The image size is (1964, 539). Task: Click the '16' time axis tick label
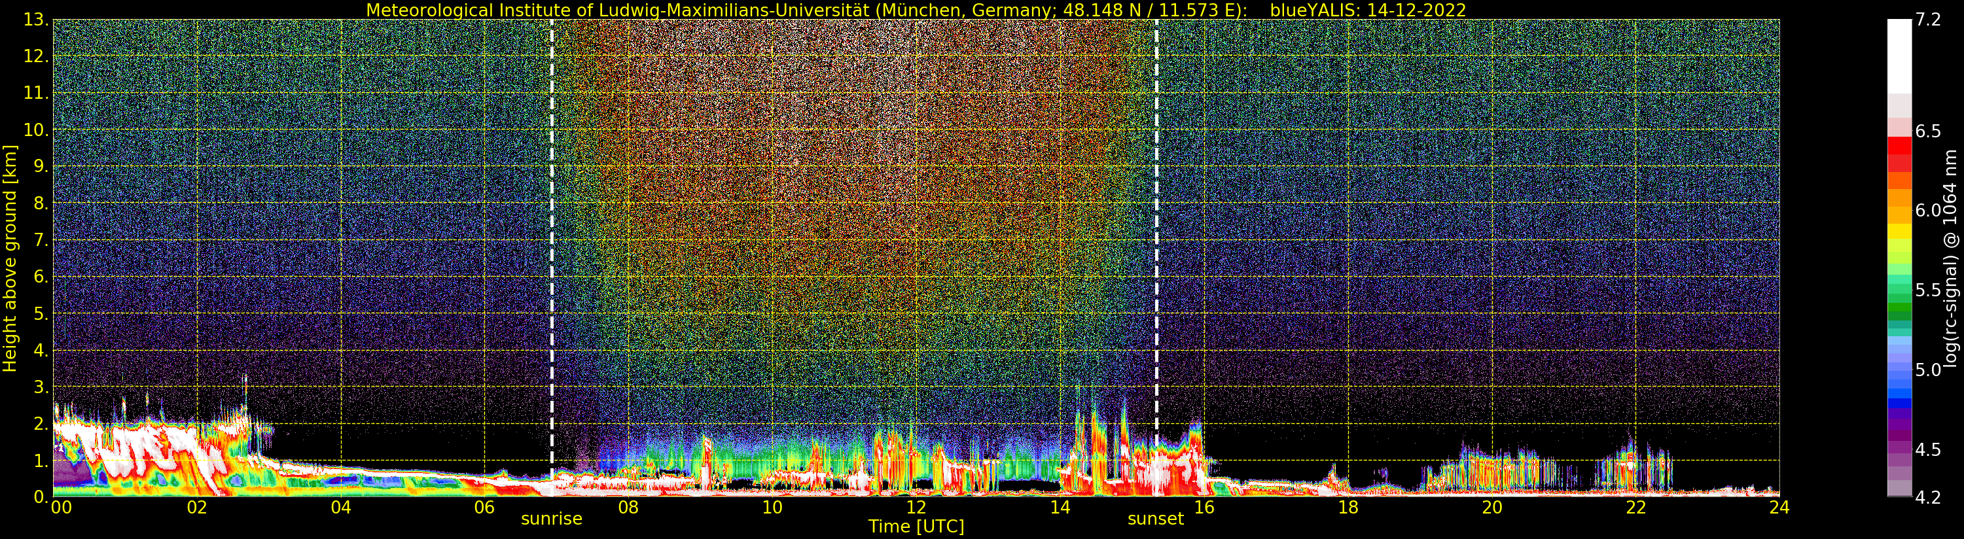coord(1204,508)
